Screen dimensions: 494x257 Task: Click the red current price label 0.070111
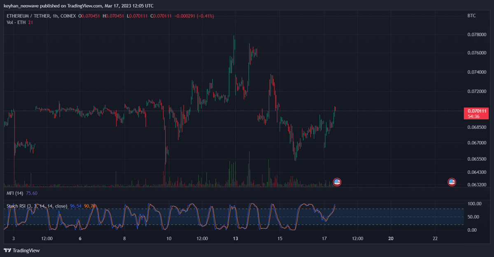click(x=477, y=111)
